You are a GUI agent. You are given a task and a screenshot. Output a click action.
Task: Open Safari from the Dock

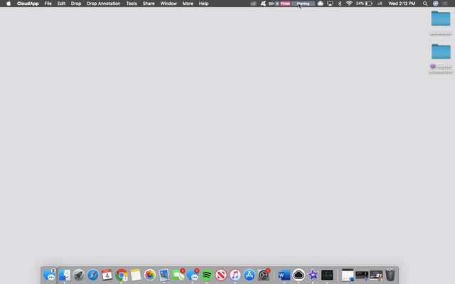[x=92, y=275]
